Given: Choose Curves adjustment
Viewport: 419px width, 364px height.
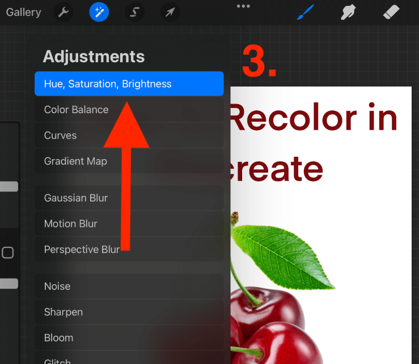Looking at the screenshot, I should pos(129,135).
